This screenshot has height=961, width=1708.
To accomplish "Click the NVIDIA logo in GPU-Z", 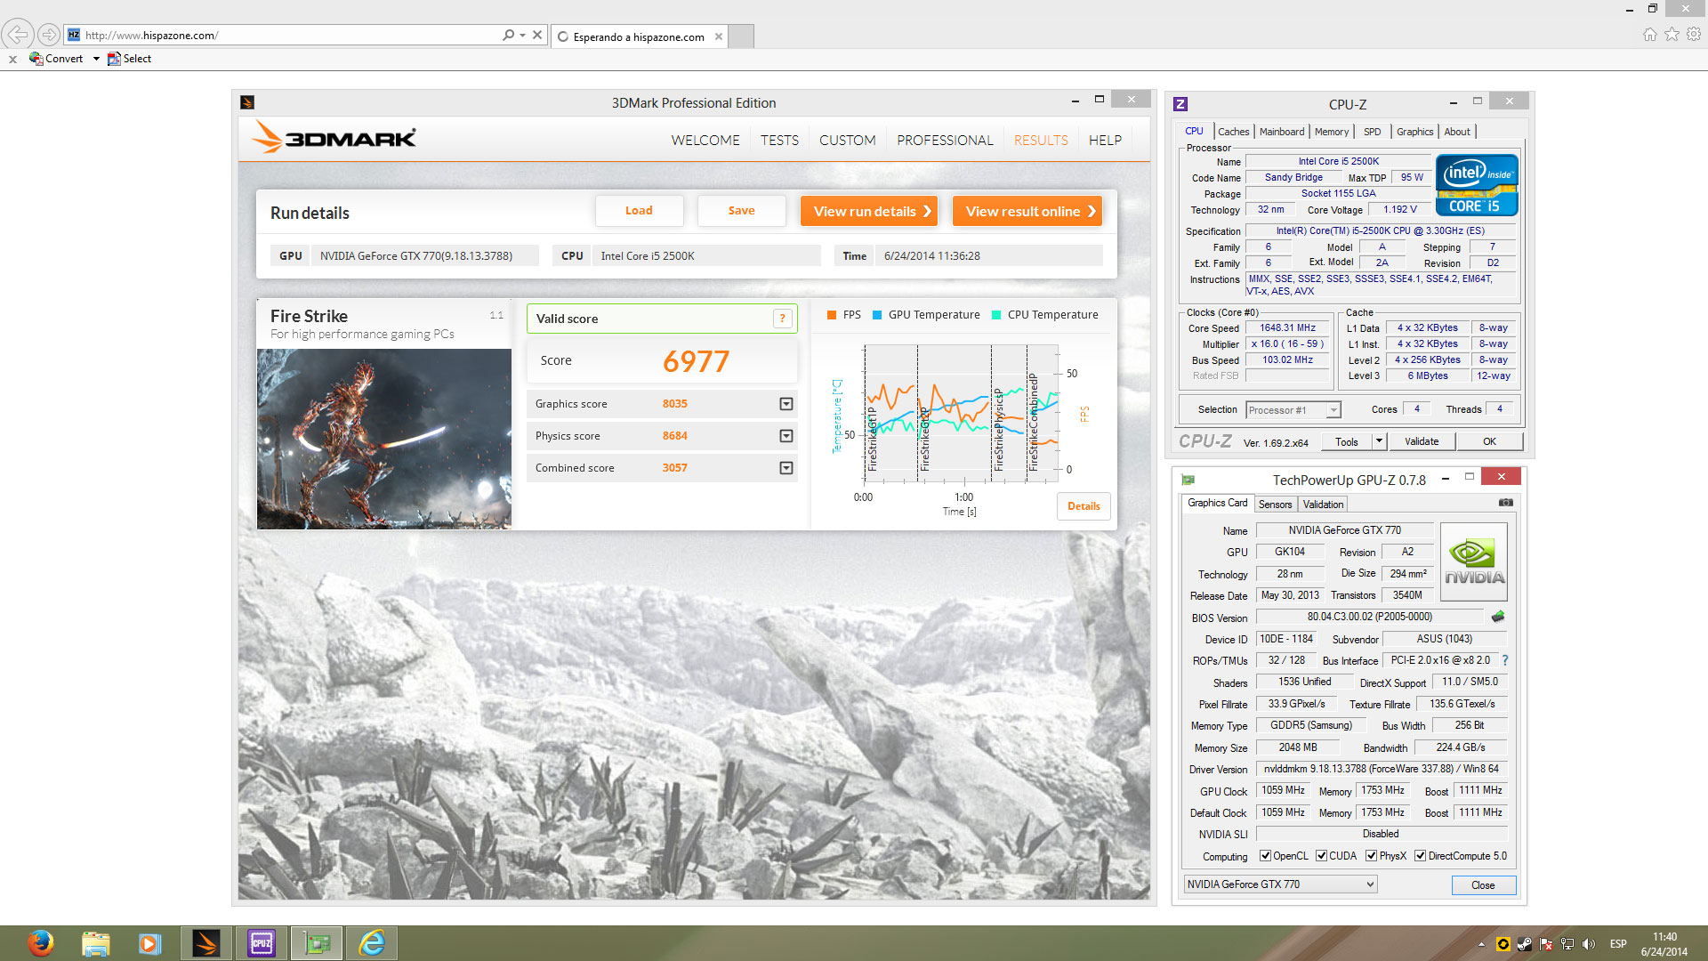I will 1474,561.
